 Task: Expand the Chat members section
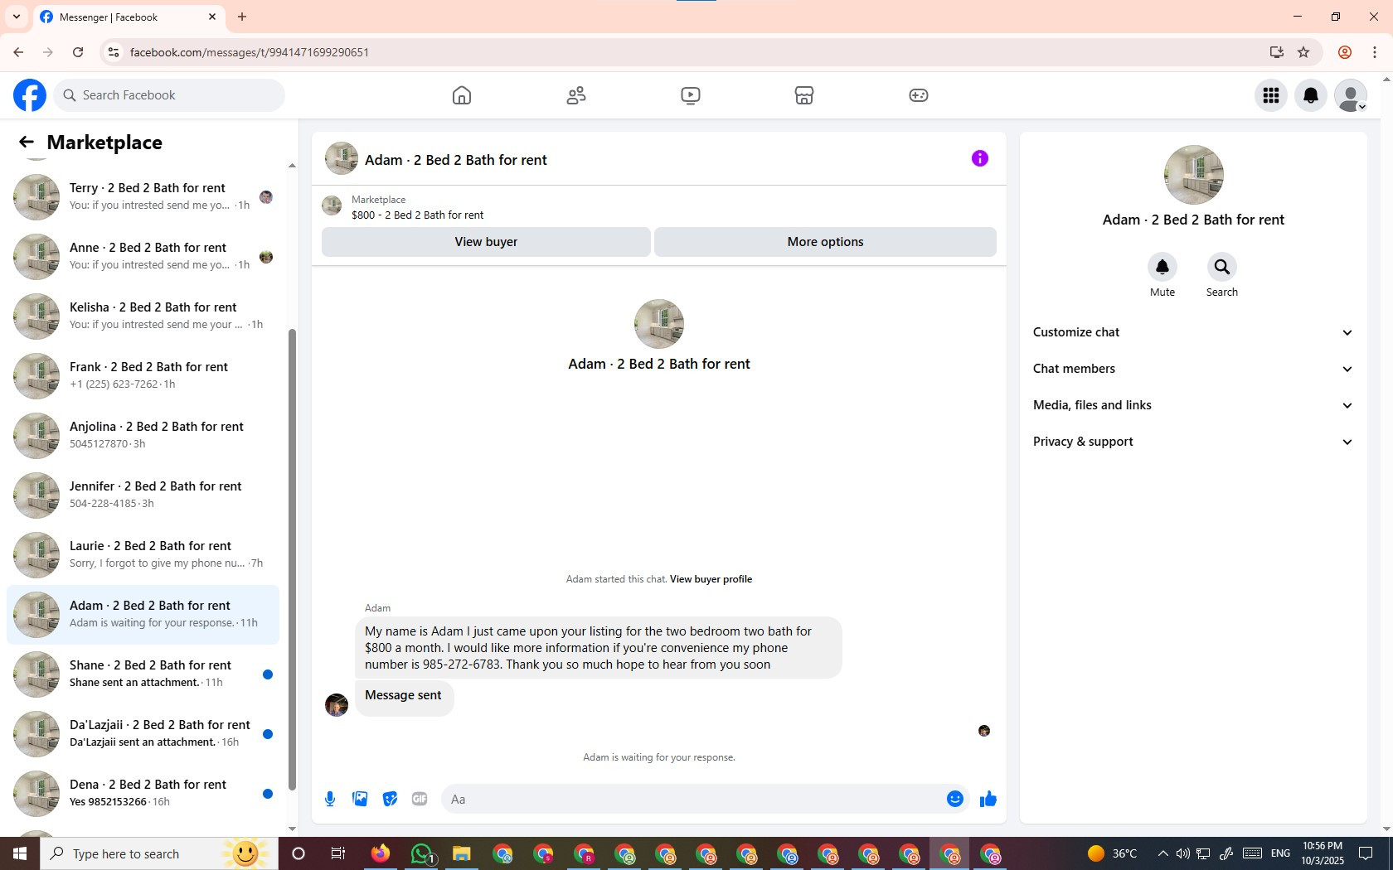(1193, 369)
